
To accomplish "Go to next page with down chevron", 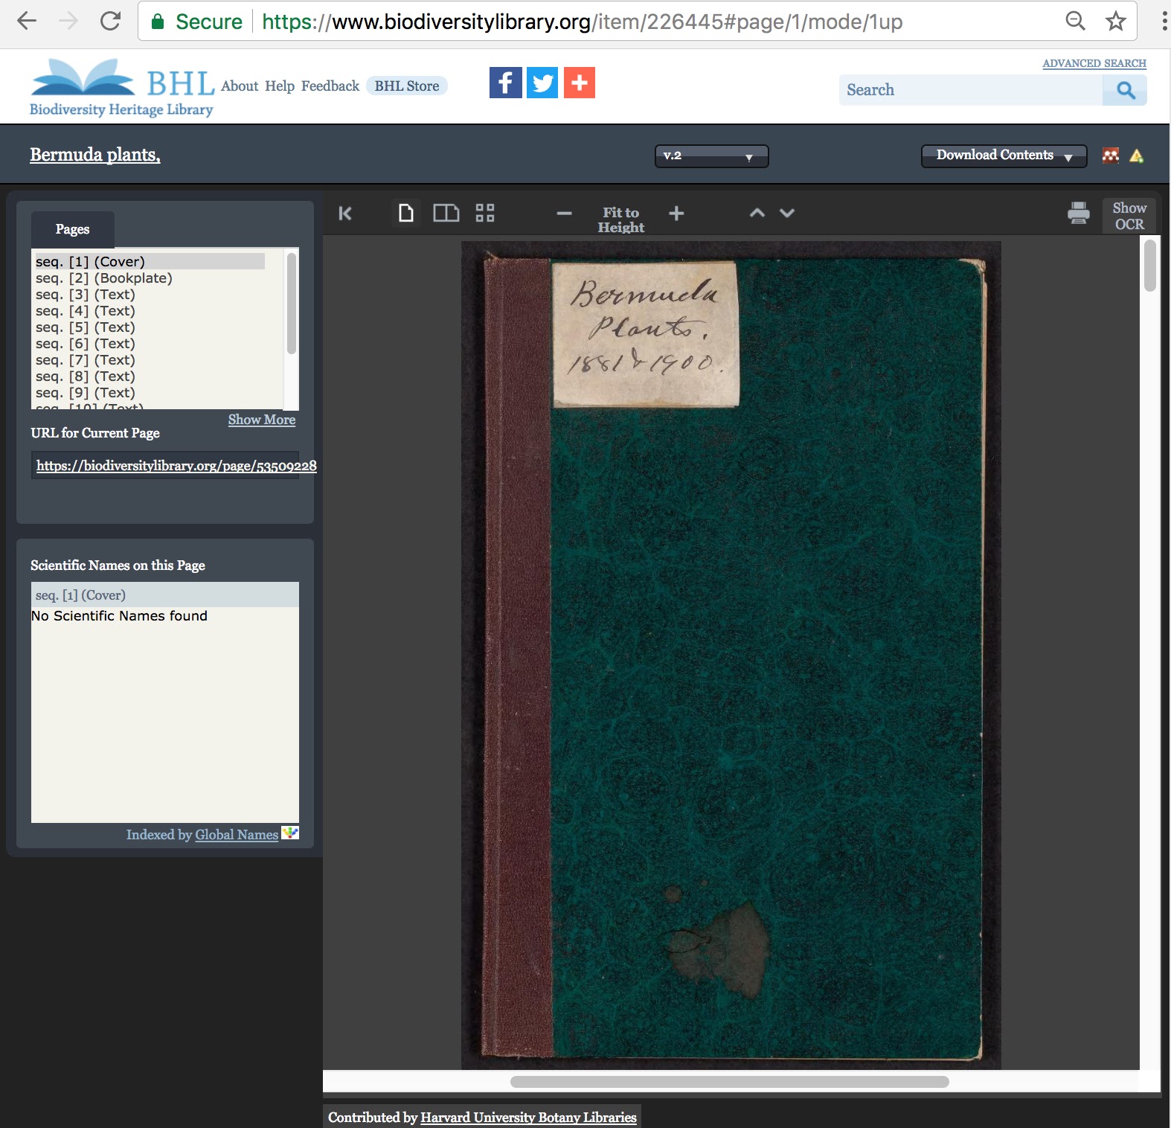I will point(787,214).
